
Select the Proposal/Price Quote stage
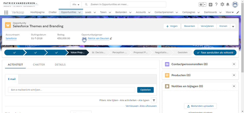click(141, 53)
